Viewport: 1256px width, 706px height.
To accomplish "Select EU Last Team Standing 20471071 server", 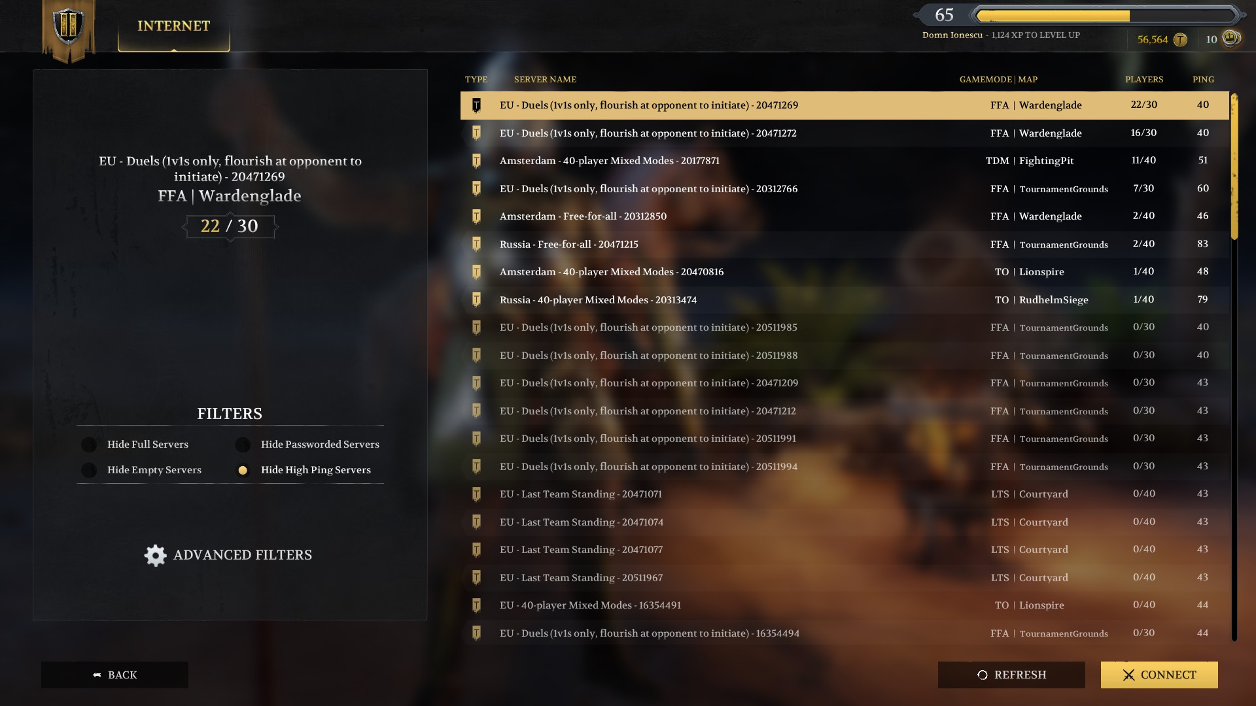I will pos(845,494).
